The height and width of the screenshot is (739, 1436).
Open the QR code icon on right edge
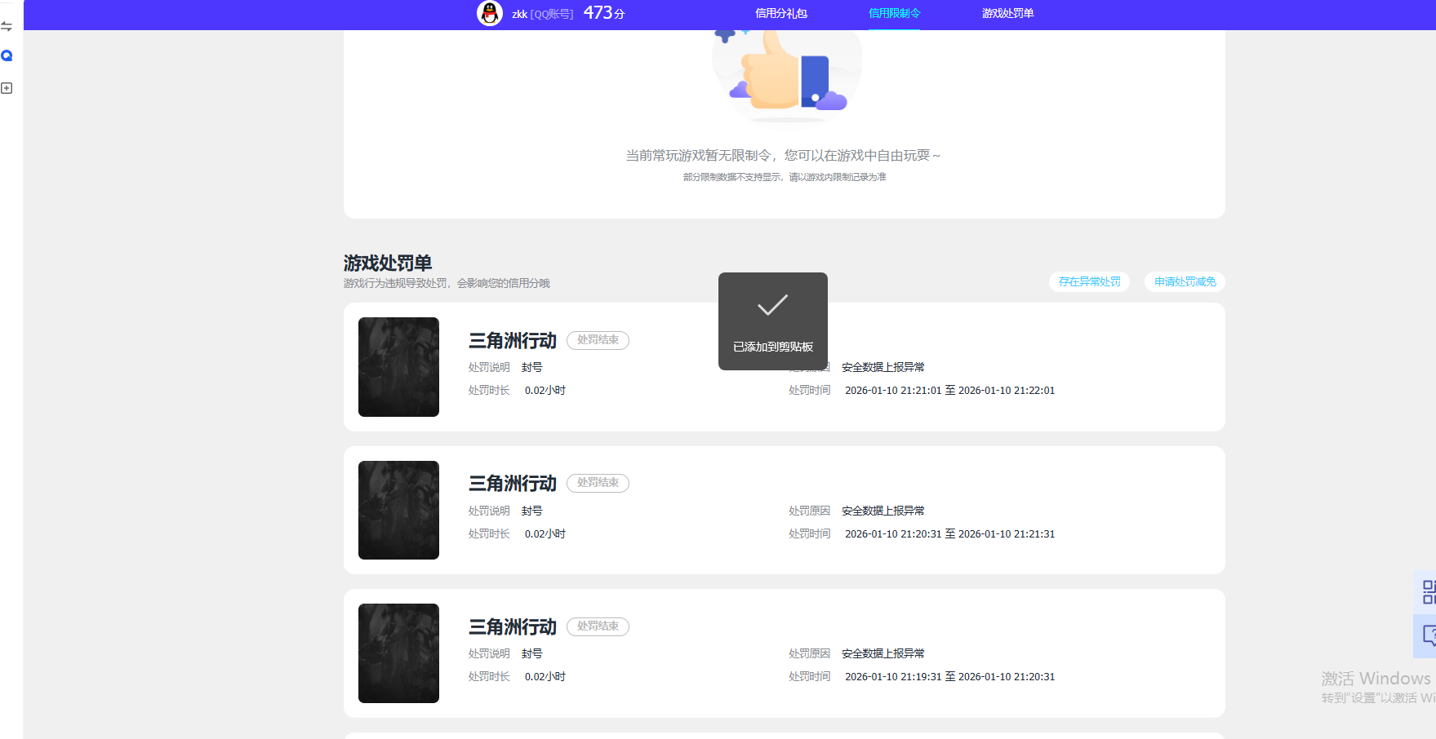(1427, 592)
